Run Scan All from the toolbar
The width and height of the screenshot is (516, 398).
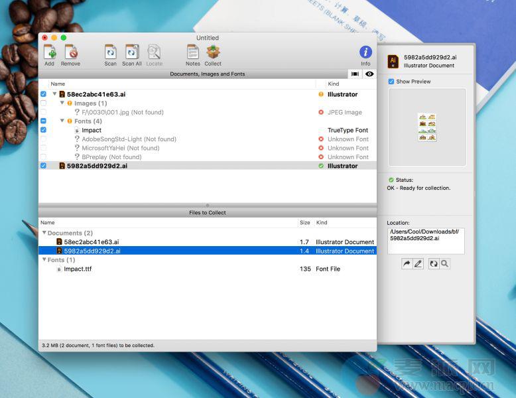coord(131,52)
